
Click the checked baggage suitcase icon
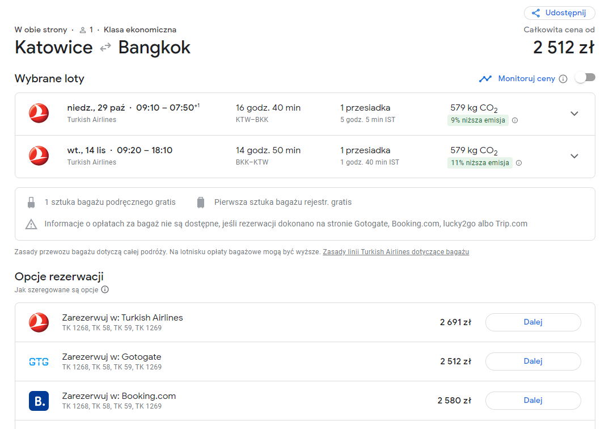coord(200,203)
